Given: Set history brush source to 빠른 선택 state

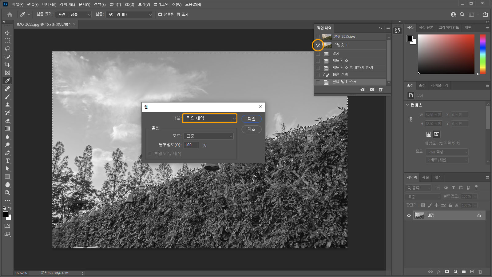Looking at the screenshot, I should click(318, 75).
